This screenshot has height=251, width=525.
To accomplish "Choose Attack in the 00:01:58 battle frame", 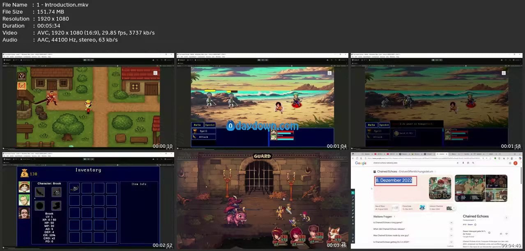I will 377,137.
